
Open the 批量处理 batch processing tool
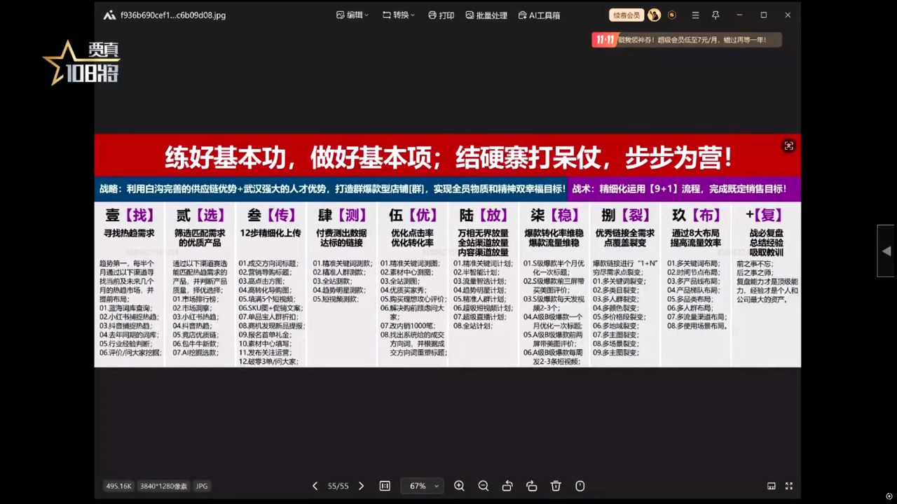(x=486, y=15)
